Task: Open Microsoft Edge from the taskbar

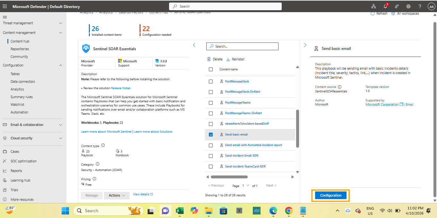Action: click(x=273, y=211)
